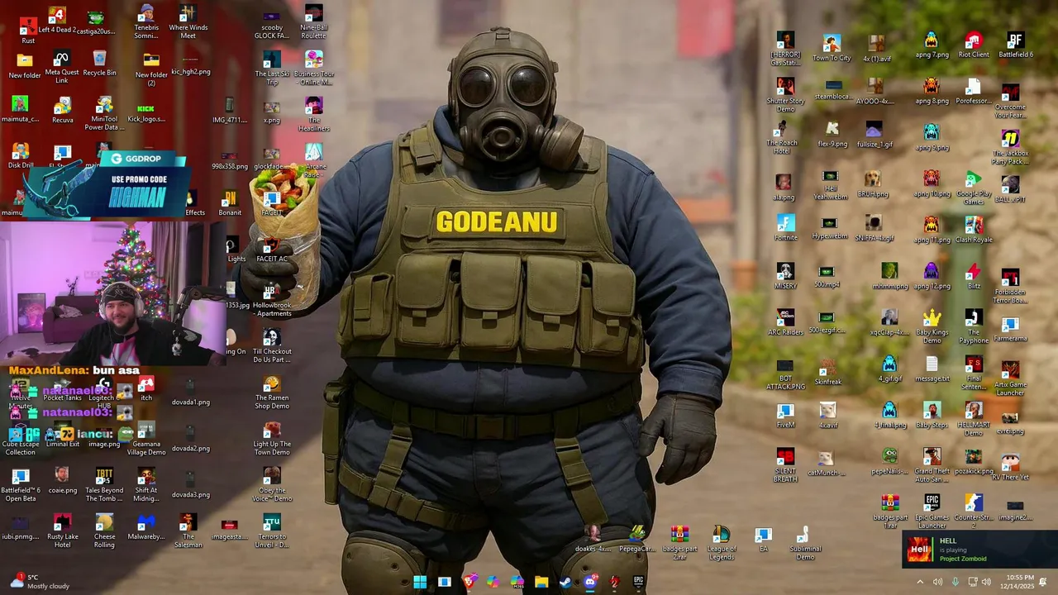Open the clock showing 10:55 PM
Viewport: 1058px width, 595px height.
pyautogui.click(x=1019, y=582)
